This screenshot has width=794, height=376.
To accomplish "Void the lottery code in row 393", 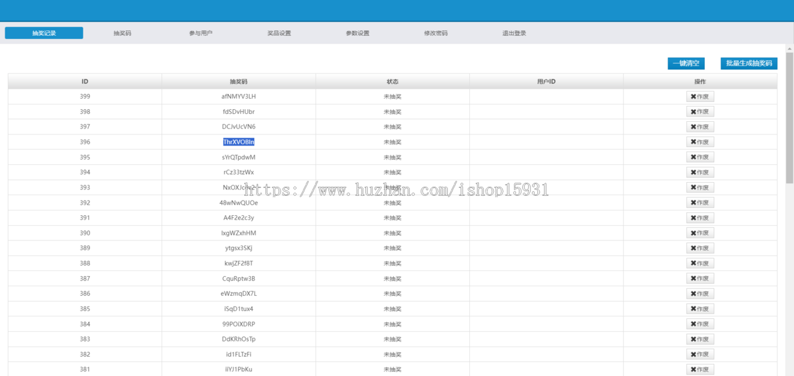I will (700, 188).
